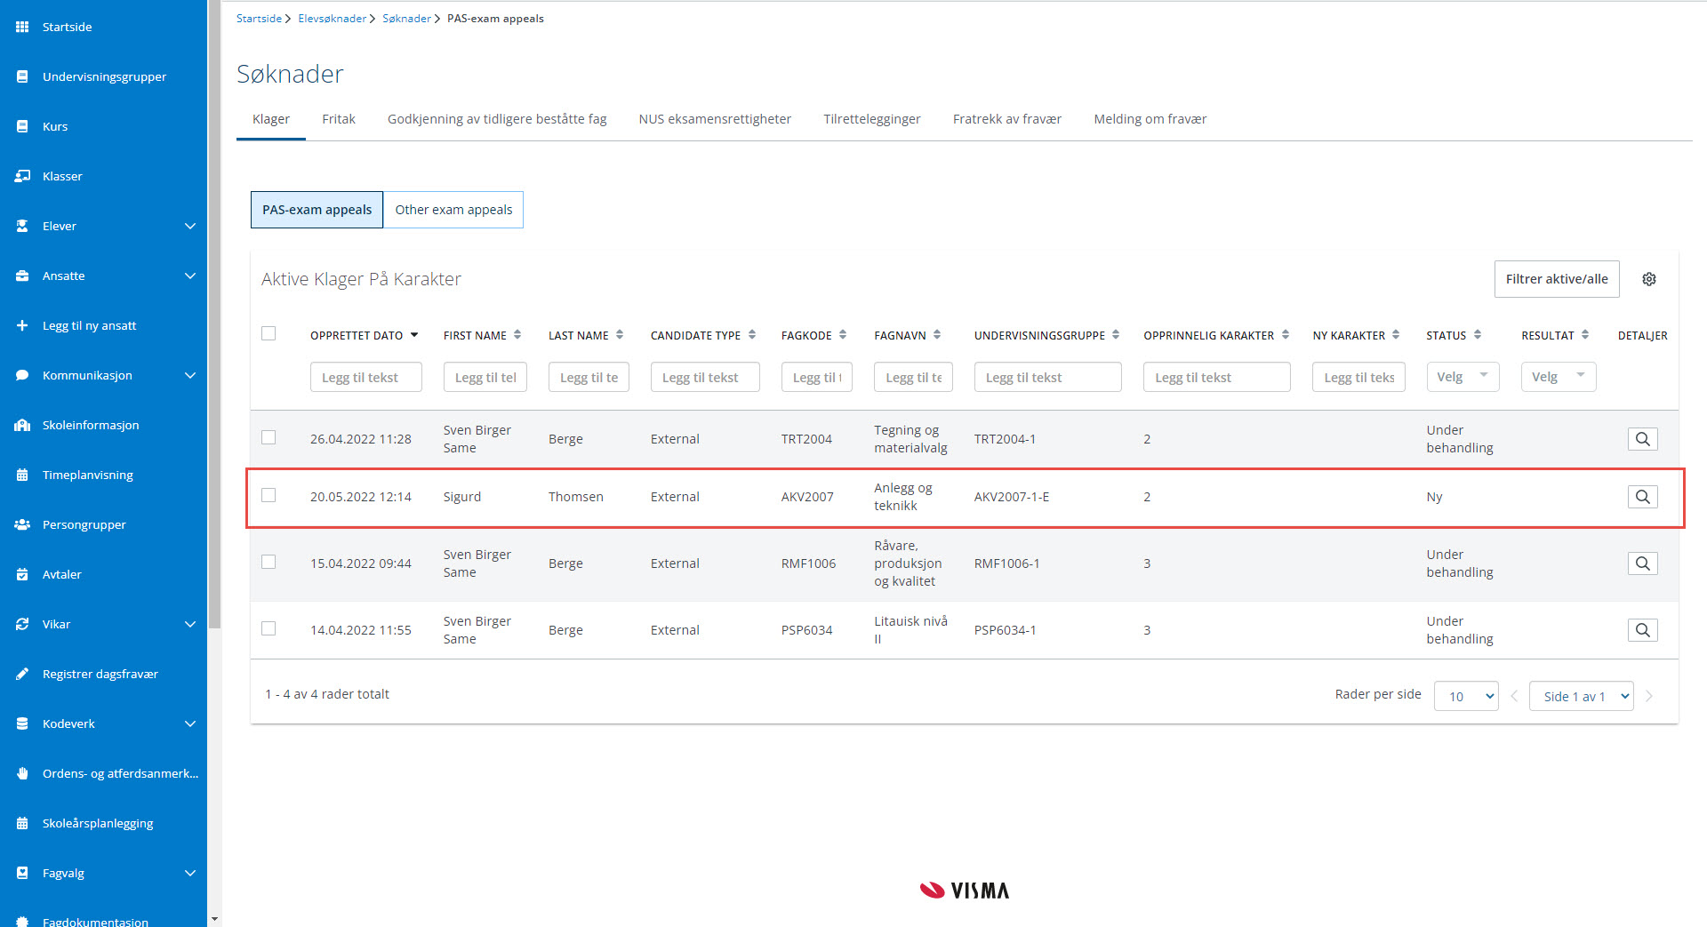
Task: Click the Avtaler calendar-check icon
Action: coord(22,574)
